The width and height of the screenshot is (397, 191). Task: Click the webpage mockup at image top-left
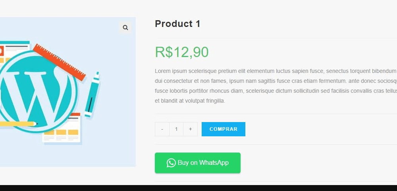[x=14, y=52]
